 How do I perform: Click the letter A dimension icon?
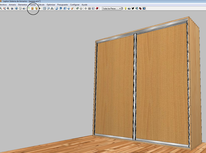(x=52, y=8)
